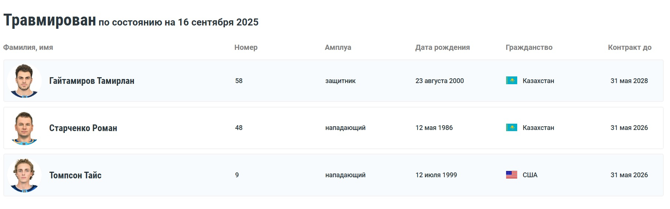670x209 pixels.
Task: Select jersey number 58 cell
Action: click(239, 81)
